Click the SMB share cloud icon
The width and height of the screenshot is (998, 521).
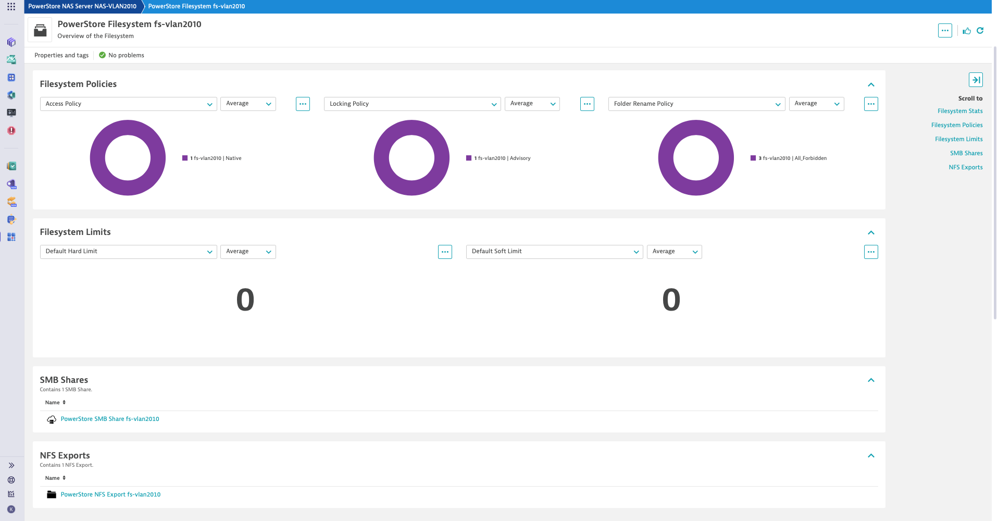coord(52,419)
